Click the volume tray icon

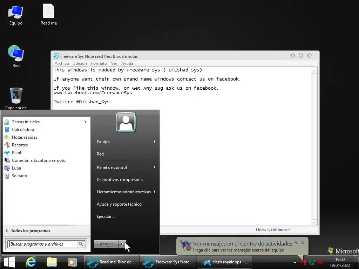tap(320, 262)
